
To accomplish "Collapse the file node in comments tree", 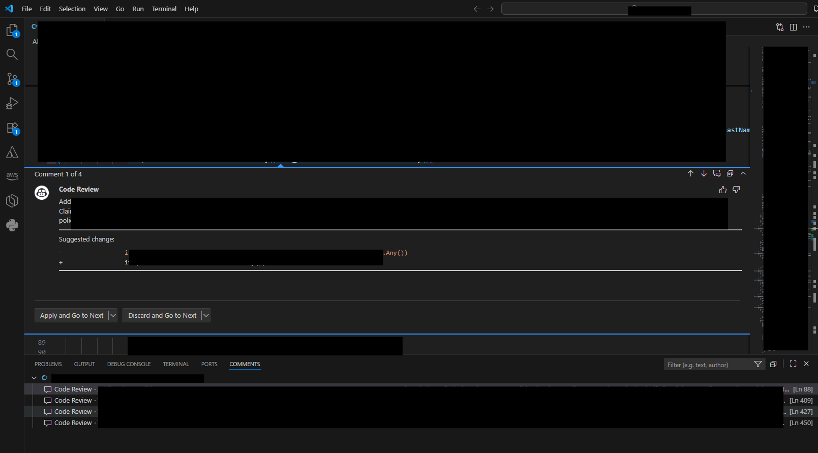I will coord(34,378).
